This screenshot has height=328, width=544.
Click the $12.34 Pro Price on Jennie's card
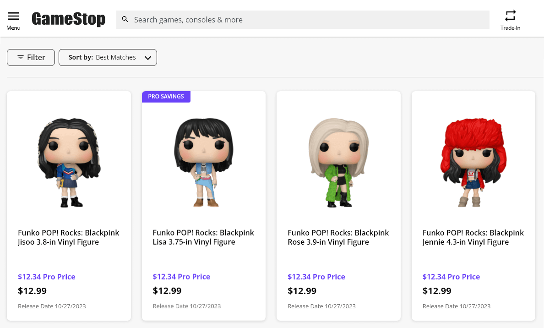[x=451, y=277]
